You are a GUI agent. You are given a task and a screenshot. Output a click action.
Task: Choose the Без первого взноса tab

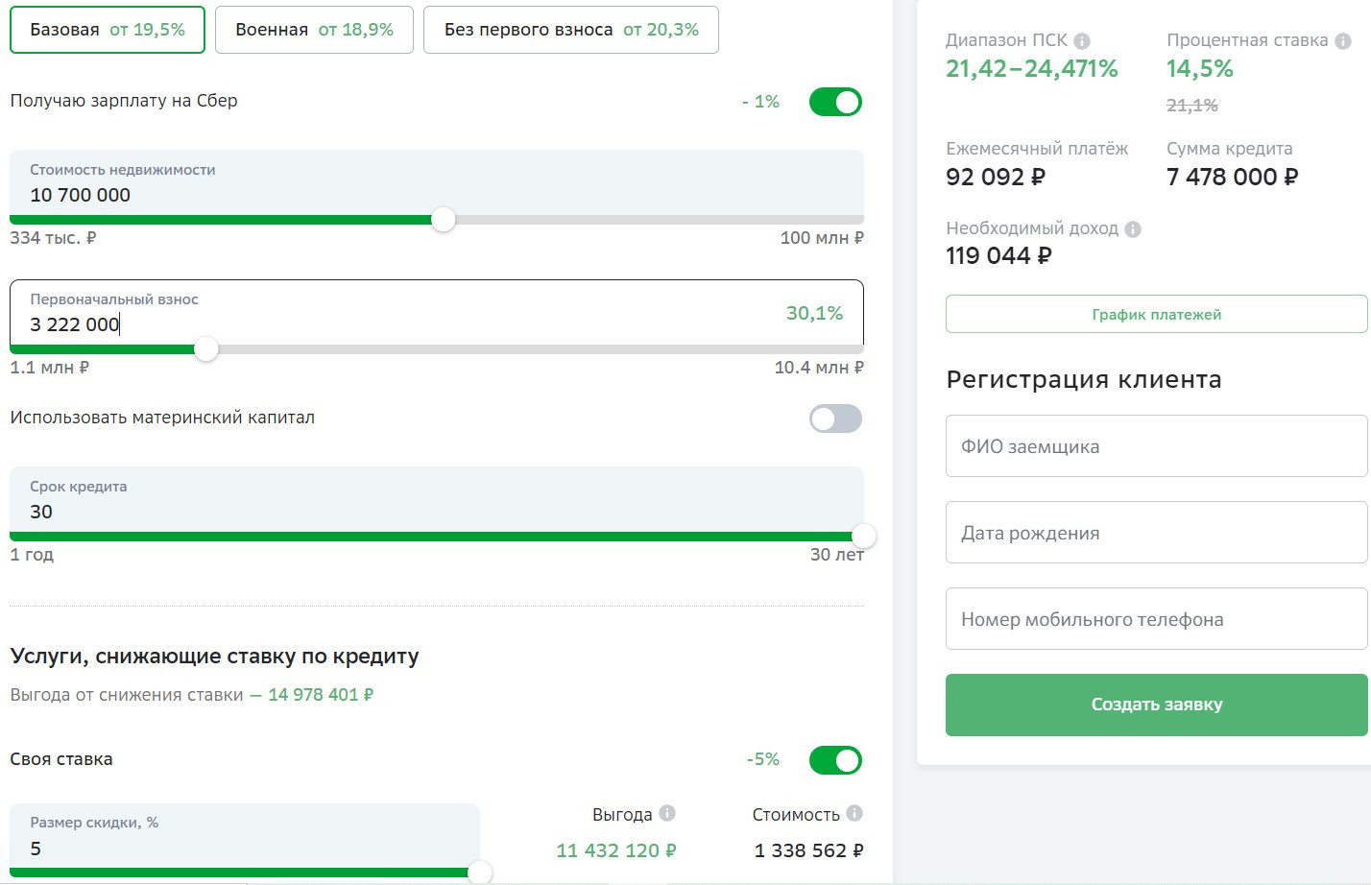tap(570, 30)
